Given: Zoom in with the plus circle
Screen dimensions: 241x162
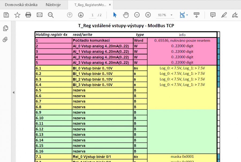Looking at the screenshot, I should tap(148, 15).
